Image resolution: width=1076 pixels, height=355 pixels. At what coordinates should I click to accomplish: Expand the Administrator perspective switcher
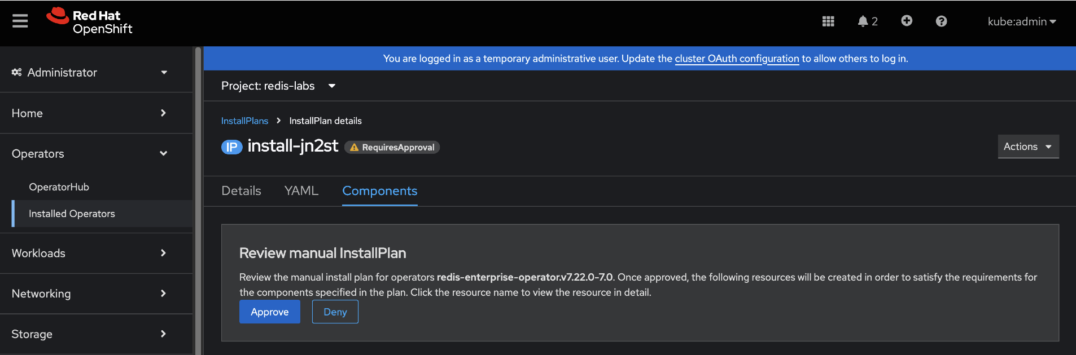89,72
